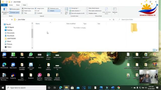Open the Sort by dropdown
Image resolution: width=161 pixels, height=90 pixels.
pyautogui.click(x=66, y=11)
